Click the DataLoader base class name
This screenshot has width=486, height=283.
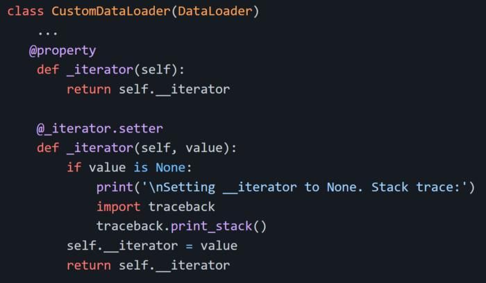(x=215, y=12)
